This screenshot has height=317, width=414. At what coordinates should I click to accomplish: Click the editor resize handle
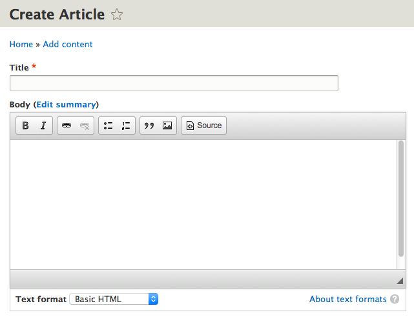400,280
